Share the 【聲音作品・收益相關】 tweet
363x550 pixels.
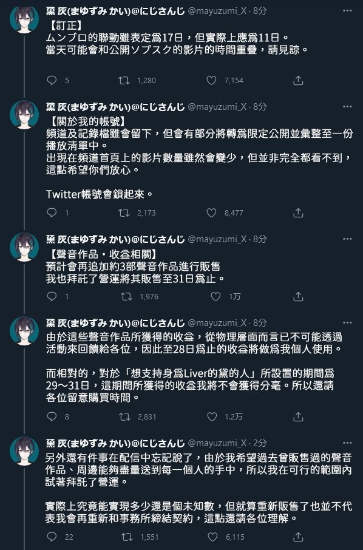point(298,296)
